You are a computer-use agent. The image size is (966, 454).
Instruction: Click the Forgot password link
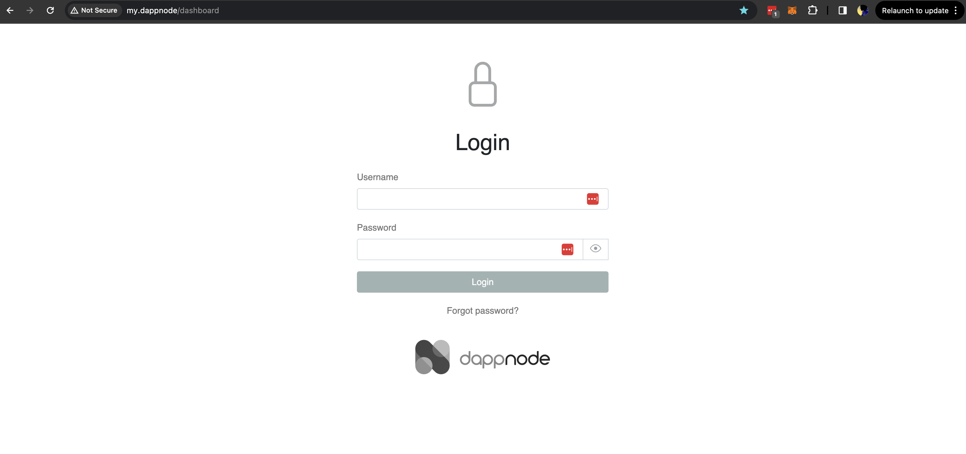pos(482,310)
